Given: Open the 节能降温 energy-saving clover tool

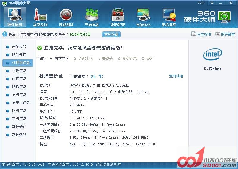Looking at the screenshot, I should 92,17.
